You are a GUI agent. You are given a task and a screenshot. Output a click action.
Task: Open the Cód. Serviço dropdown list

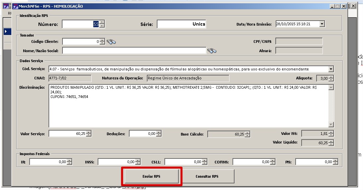click(330, 69)
